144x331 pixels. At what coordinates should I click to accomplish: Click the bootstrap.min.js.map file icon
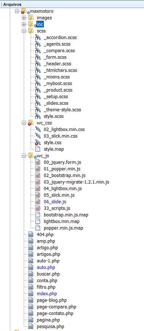tap(38, 215)
